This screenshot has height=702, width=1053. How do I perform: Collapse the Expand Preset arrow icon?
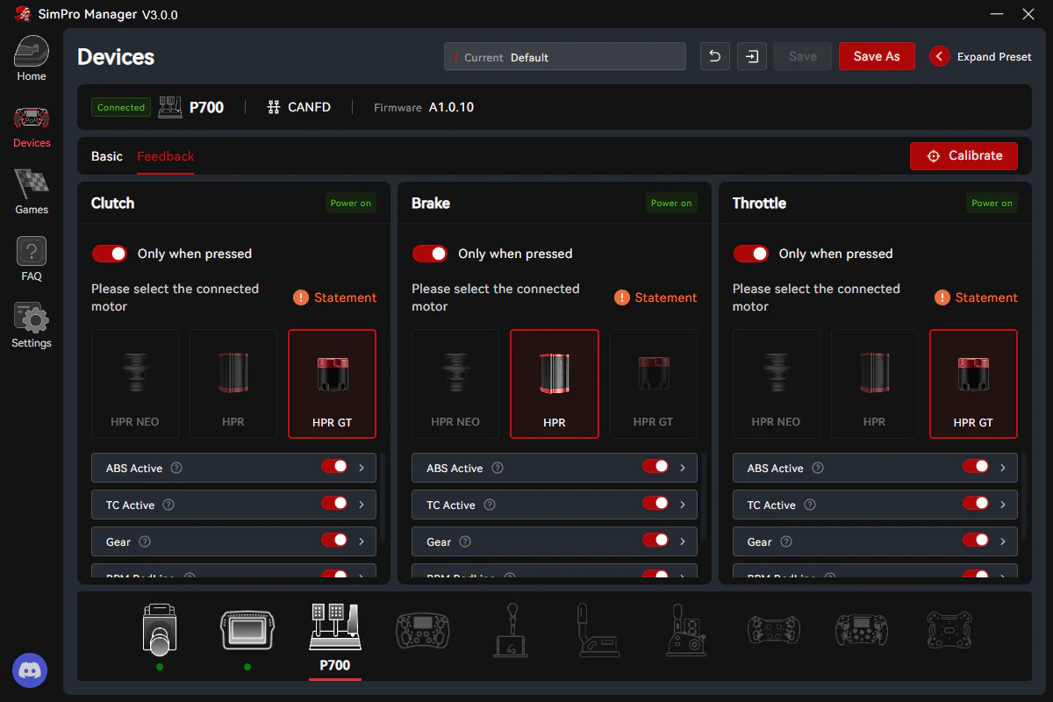pos(940,56)
